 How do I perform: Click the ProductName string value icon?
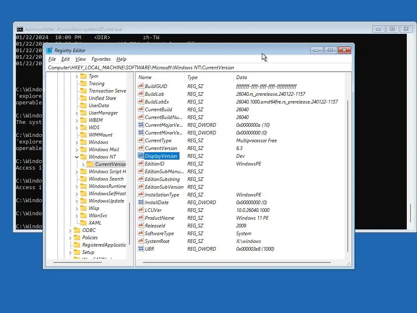(x=140, y=218)
